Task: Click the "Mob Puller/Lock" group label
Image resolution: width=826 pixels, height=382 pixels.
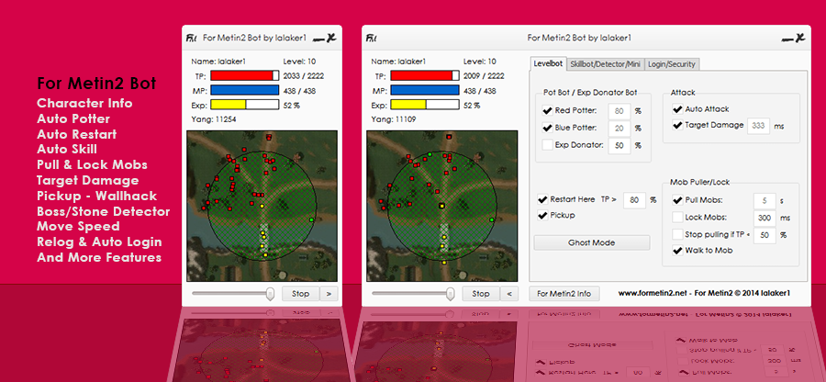Action: [699, 183]
